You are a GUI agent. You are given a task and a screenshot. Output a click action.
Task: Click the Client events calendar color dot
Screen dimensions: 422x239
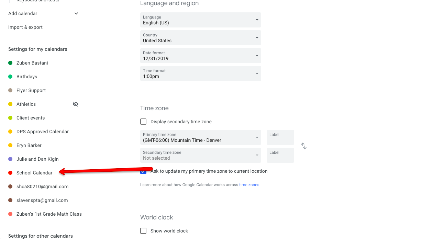10,118
